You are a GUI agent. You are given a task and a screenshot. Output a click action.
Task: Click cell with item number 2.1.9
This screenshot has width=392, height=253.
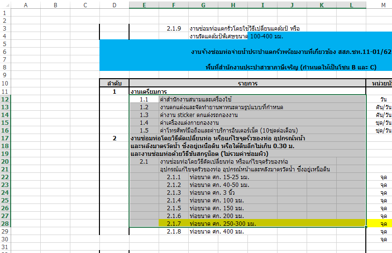pyautogui.click(x=174, y=29)
